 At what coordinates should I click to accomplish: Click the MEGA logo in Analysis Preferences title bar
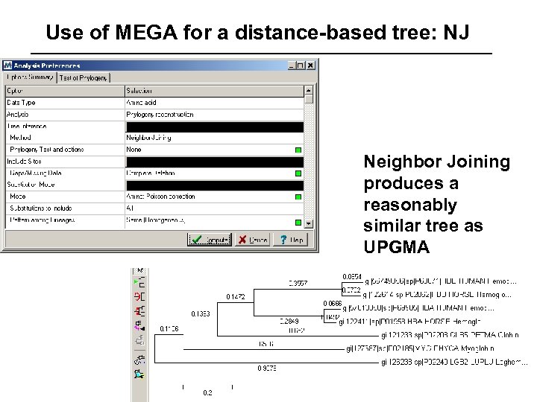click(x=7, y=66)
